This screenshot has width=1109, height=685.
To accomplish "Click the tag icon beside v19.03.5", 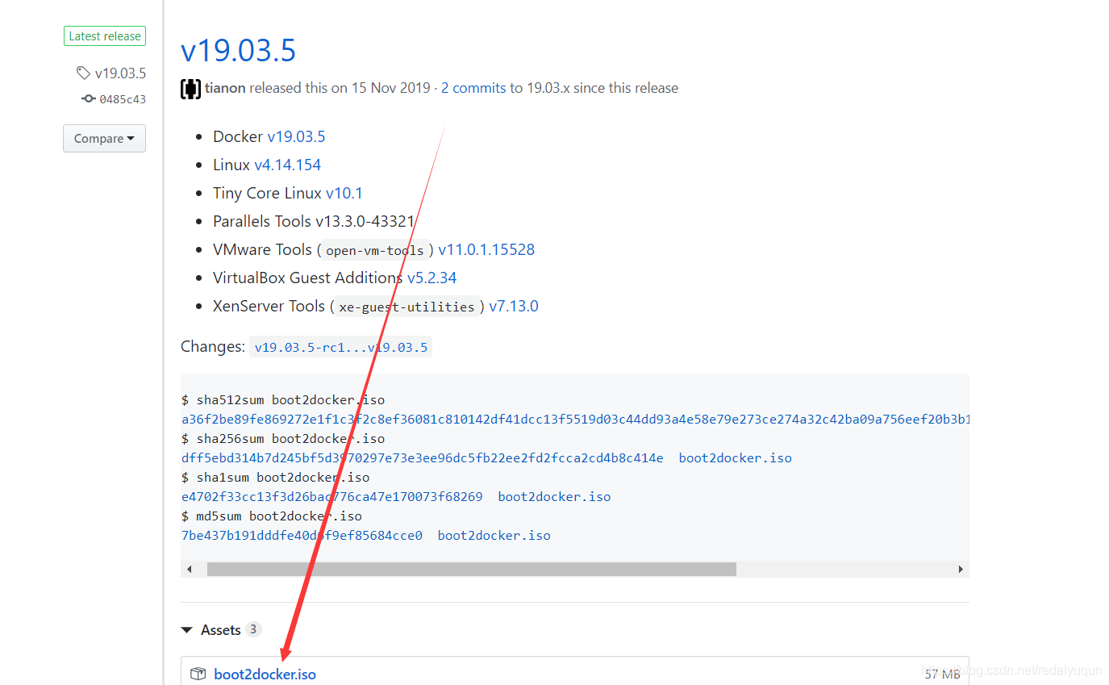I will pyautogui.click(x=83, y=73).
